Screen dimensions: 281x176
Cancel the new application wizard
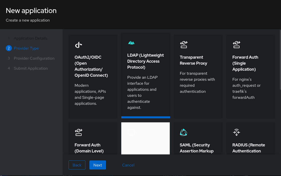(128, 165)
